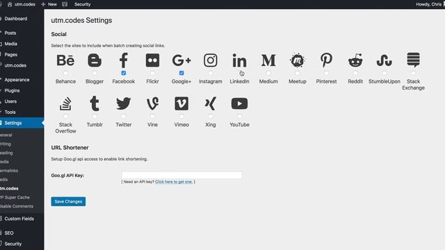Viewport: 445px width, 250px height.
Task: Open the New content menu in admin bar
Action: [x=49, y=4]
